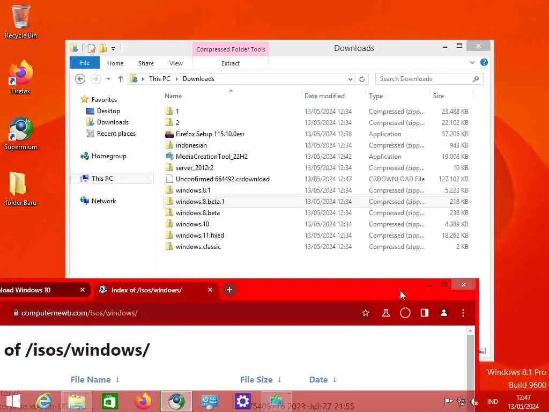Close the Download Windows 10 browser tab
The image size is (549, 412).
click(x=82, y=290)
